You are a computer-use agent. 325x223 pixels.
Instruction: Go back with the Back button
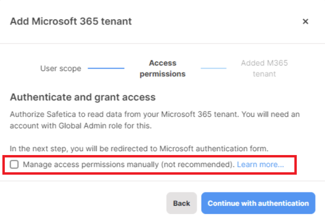181,203
